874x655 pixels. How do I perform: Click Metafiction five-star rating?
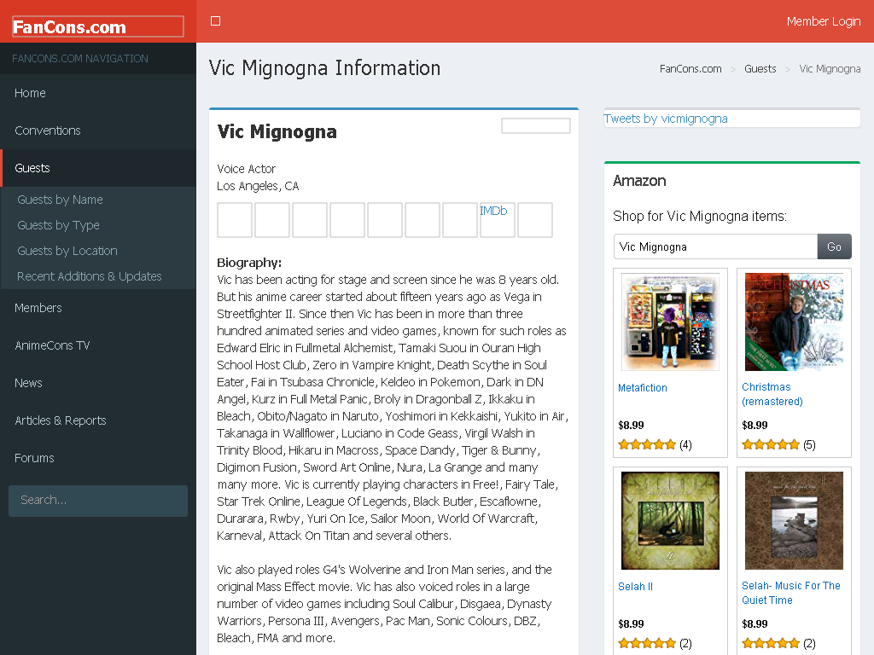[647, 444]
